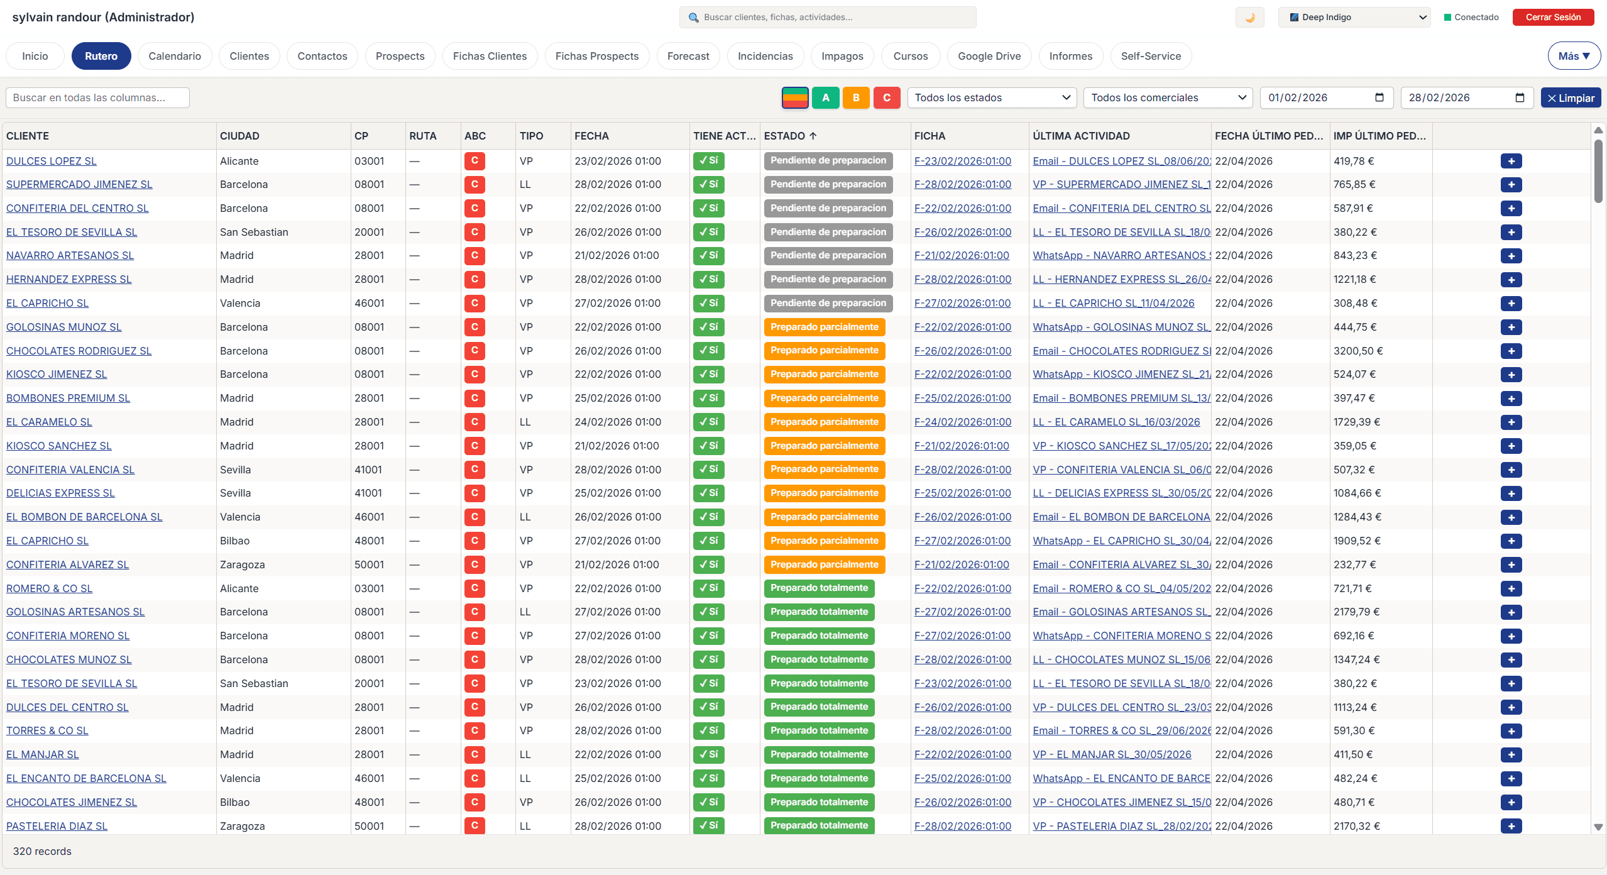
Task: Open the "Deep Indigo" theme selector
Action: click(1354, 17)
